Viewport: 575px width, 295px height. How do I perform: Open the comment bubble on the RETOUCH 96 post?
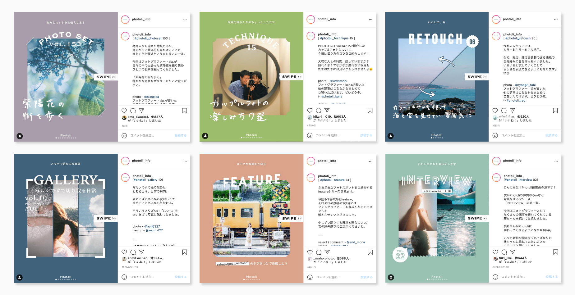(x=504, y=110)
